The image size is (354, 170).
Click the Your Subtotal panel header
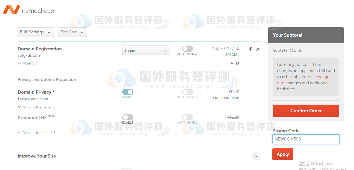[306, 35]
